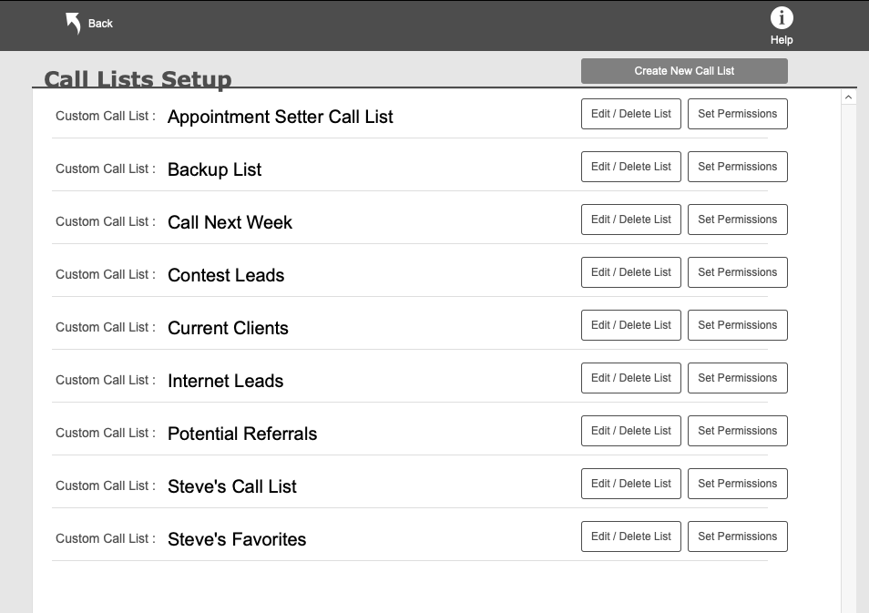Viewport: 869px width, 613px height.
Task: Edit or delete Contest Leads list
Action: (x=630, y=272)
